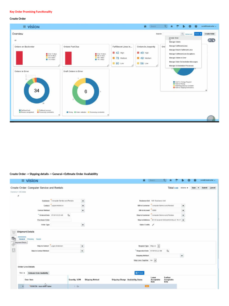The width and height of the screenshot is (229, 306).
Task: Open help icon in Create Order header
Action: (195, 180)
